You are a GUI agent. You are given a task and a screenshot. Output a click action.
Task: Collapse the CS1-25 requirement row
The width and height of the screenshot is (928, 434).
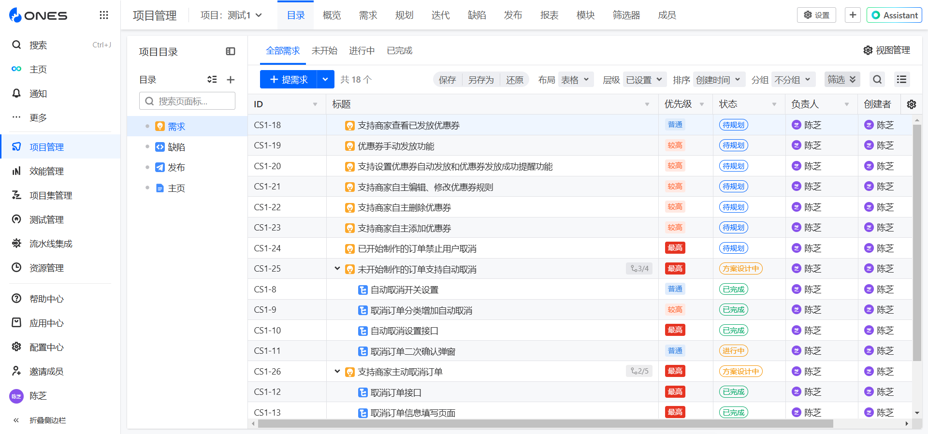tap(337, 269)
